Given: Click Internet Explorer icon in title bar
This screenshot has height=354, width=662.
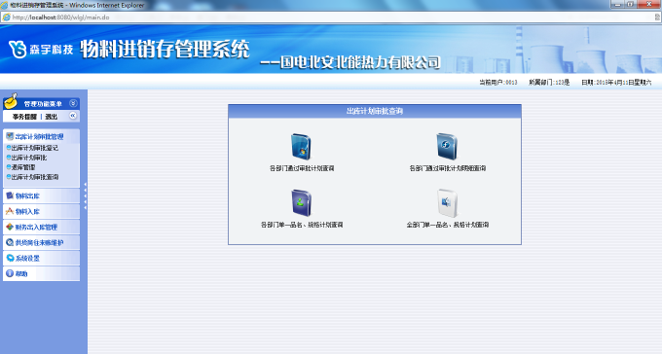Looking at the screenshot, I should pos(4,5).
